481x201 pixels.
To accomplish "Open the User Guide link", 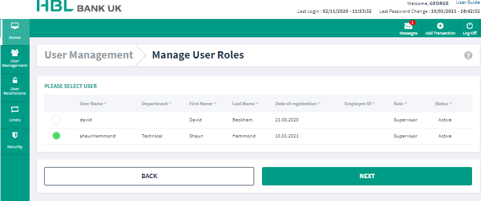I will click(x=468, y=2).
